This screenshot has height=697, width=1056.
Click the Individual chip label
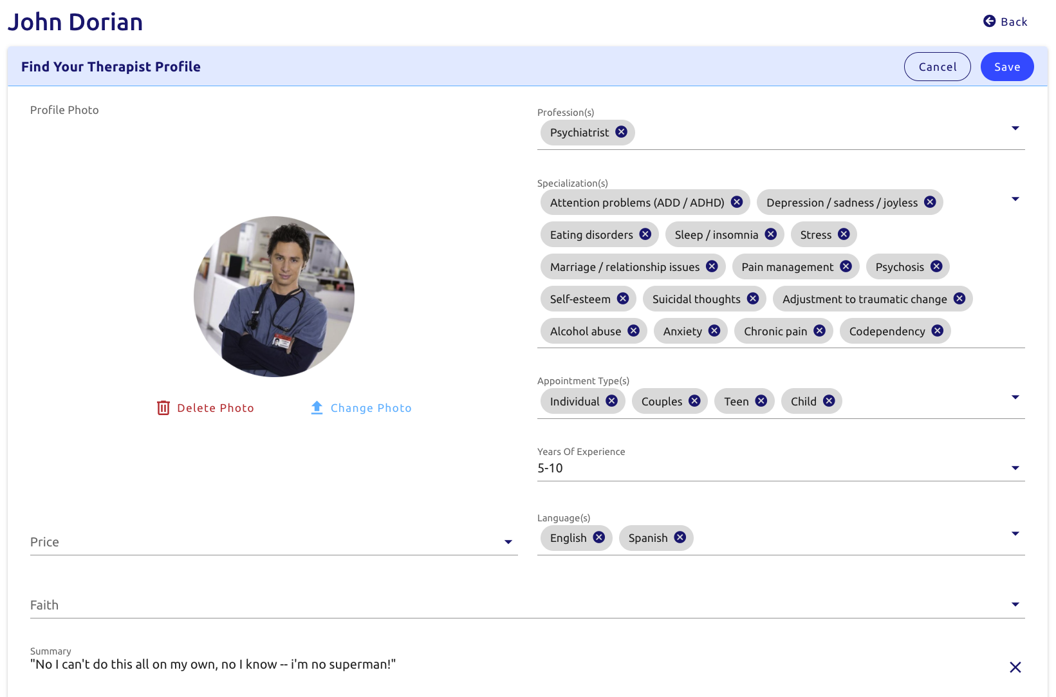pos(575,402)
